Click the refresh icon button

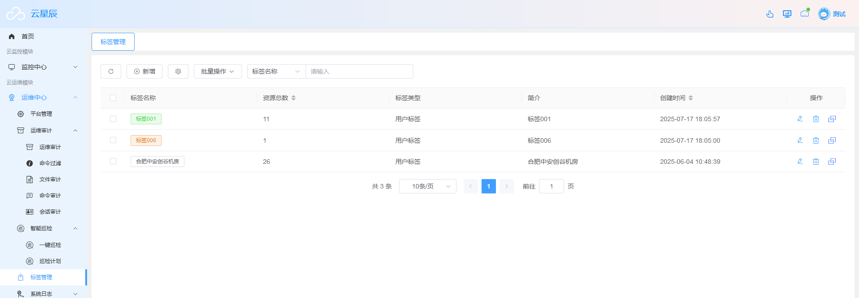111,71
